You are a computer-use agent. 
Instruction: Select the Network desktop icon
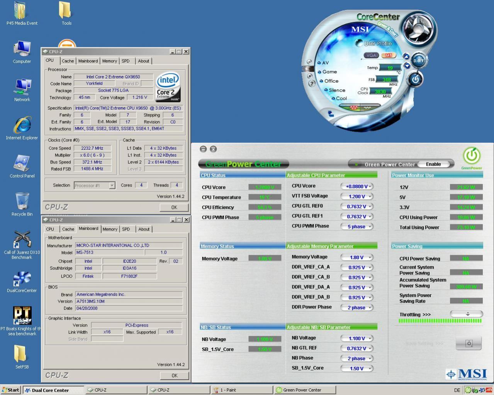(22, 90)
